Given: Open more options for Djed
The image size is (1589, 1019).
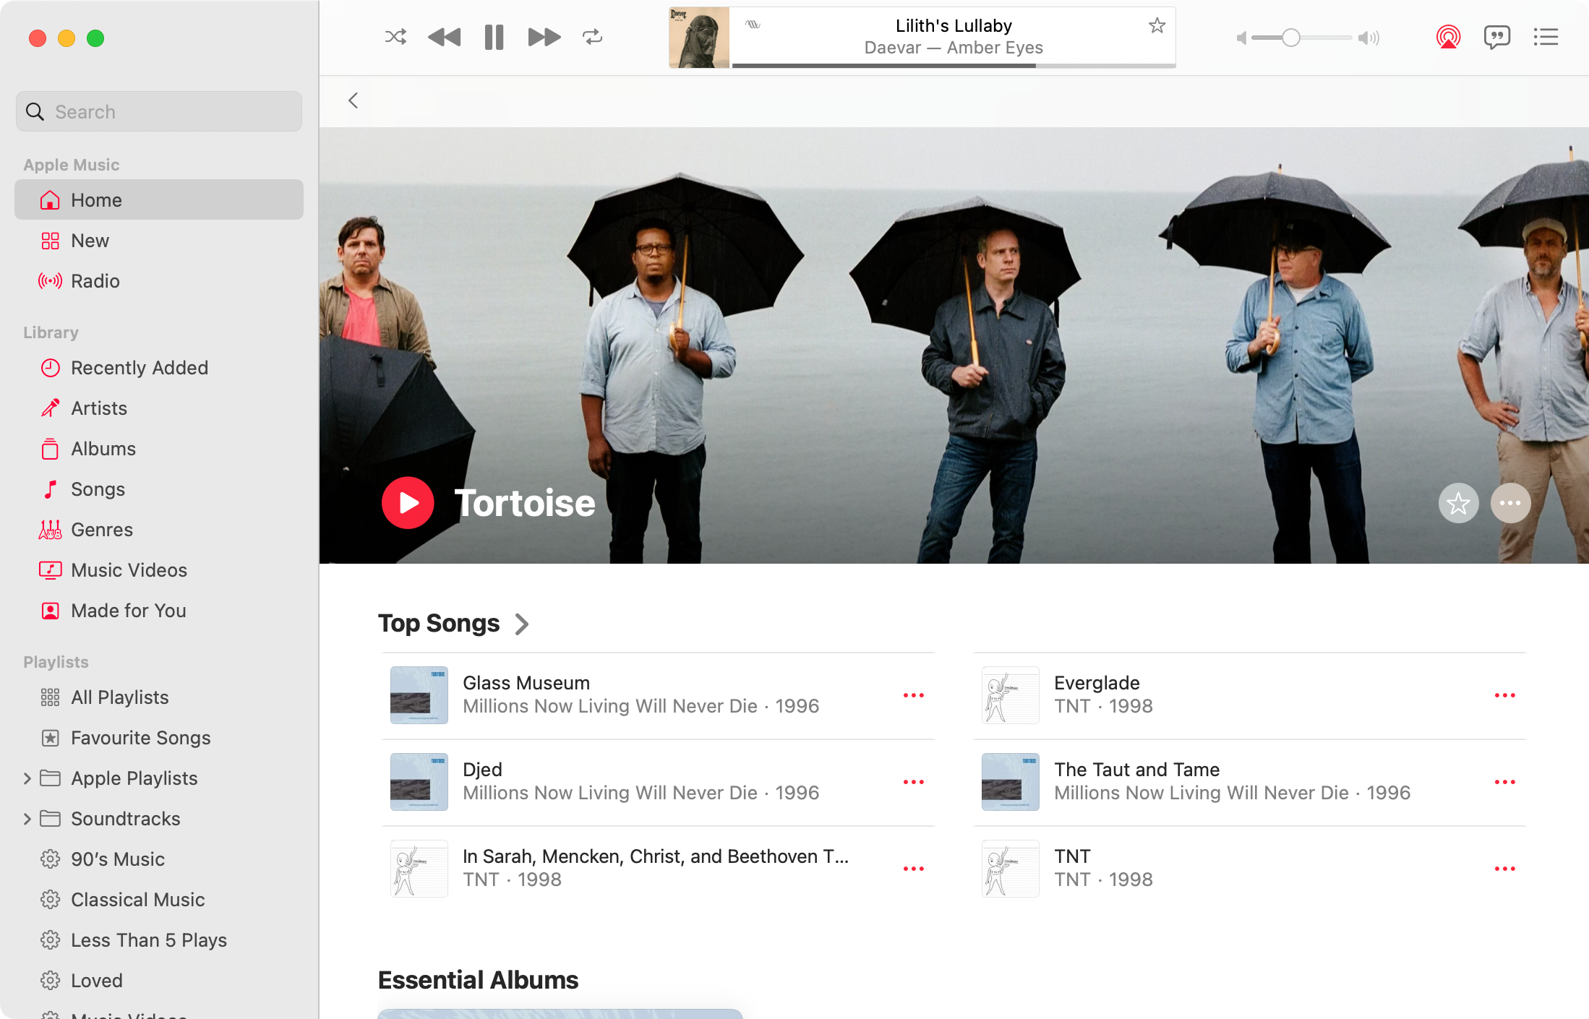Looking at the screenshot, I should pos(914,782).
